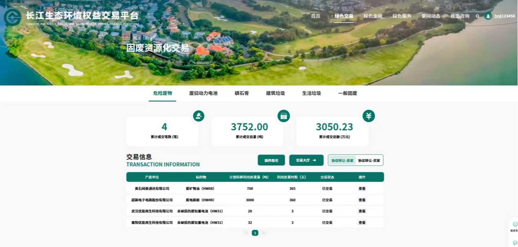Click the yen icon above 累计成交总额
Screen dimensions: 518x247
pos(369,116)
